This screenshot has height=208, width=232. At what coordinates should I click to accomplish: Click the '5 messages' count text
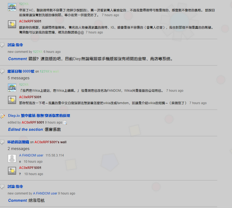pyautogui.click(x=19, y=78)
